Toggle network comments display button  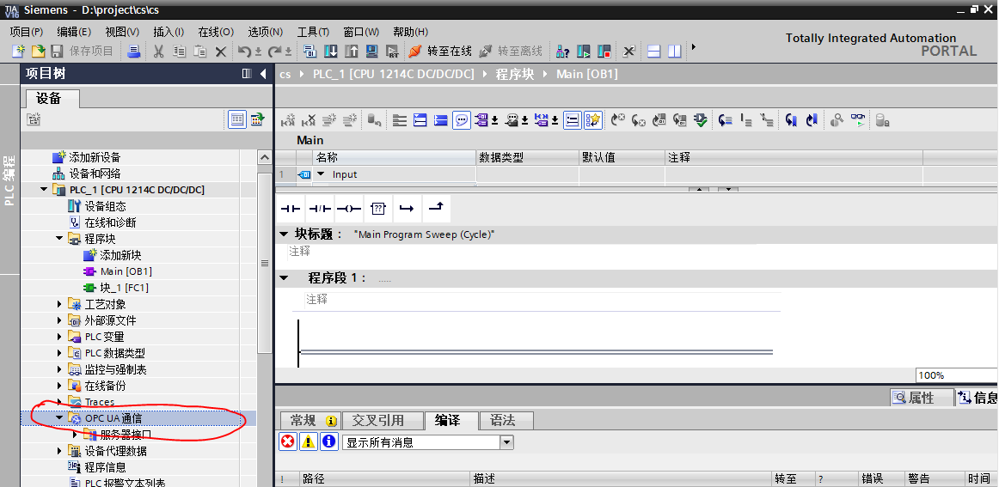(572, 119)
